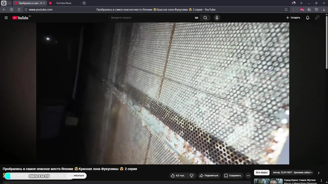Click the video title 'Пробрались в самое опасное место Японии'
This screenshot has width=328, height=184.
(70, 169)
